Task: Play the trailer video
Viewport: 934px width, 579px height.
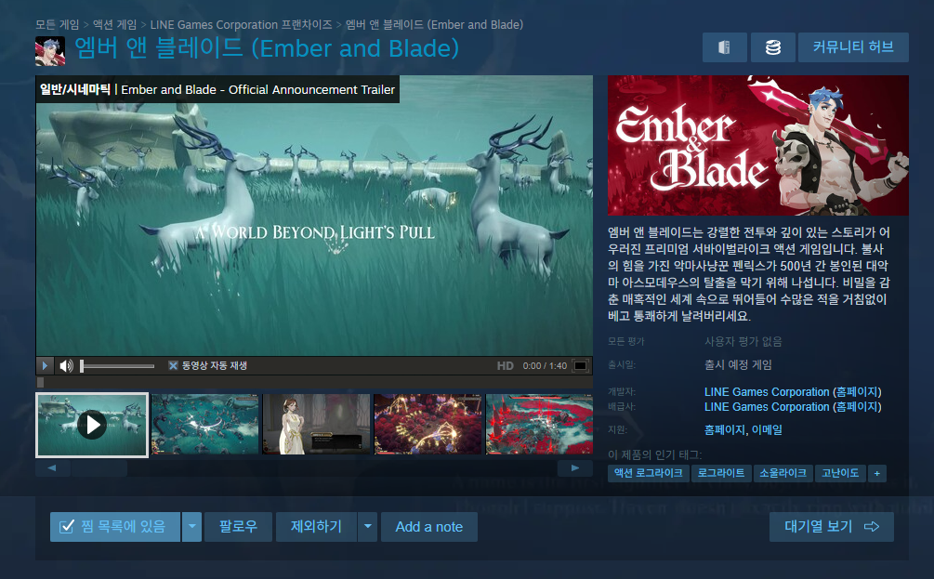Action: (45, 365)
